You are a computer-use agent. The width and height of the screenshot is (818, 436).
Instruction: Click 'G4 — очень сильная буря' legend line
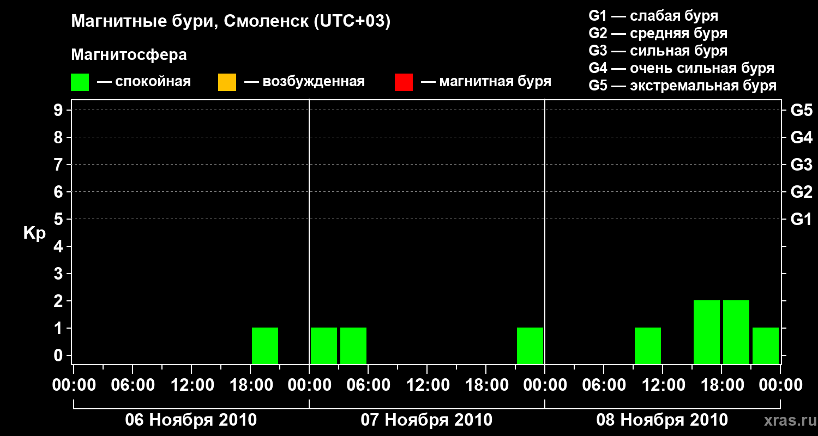[682, 68]
